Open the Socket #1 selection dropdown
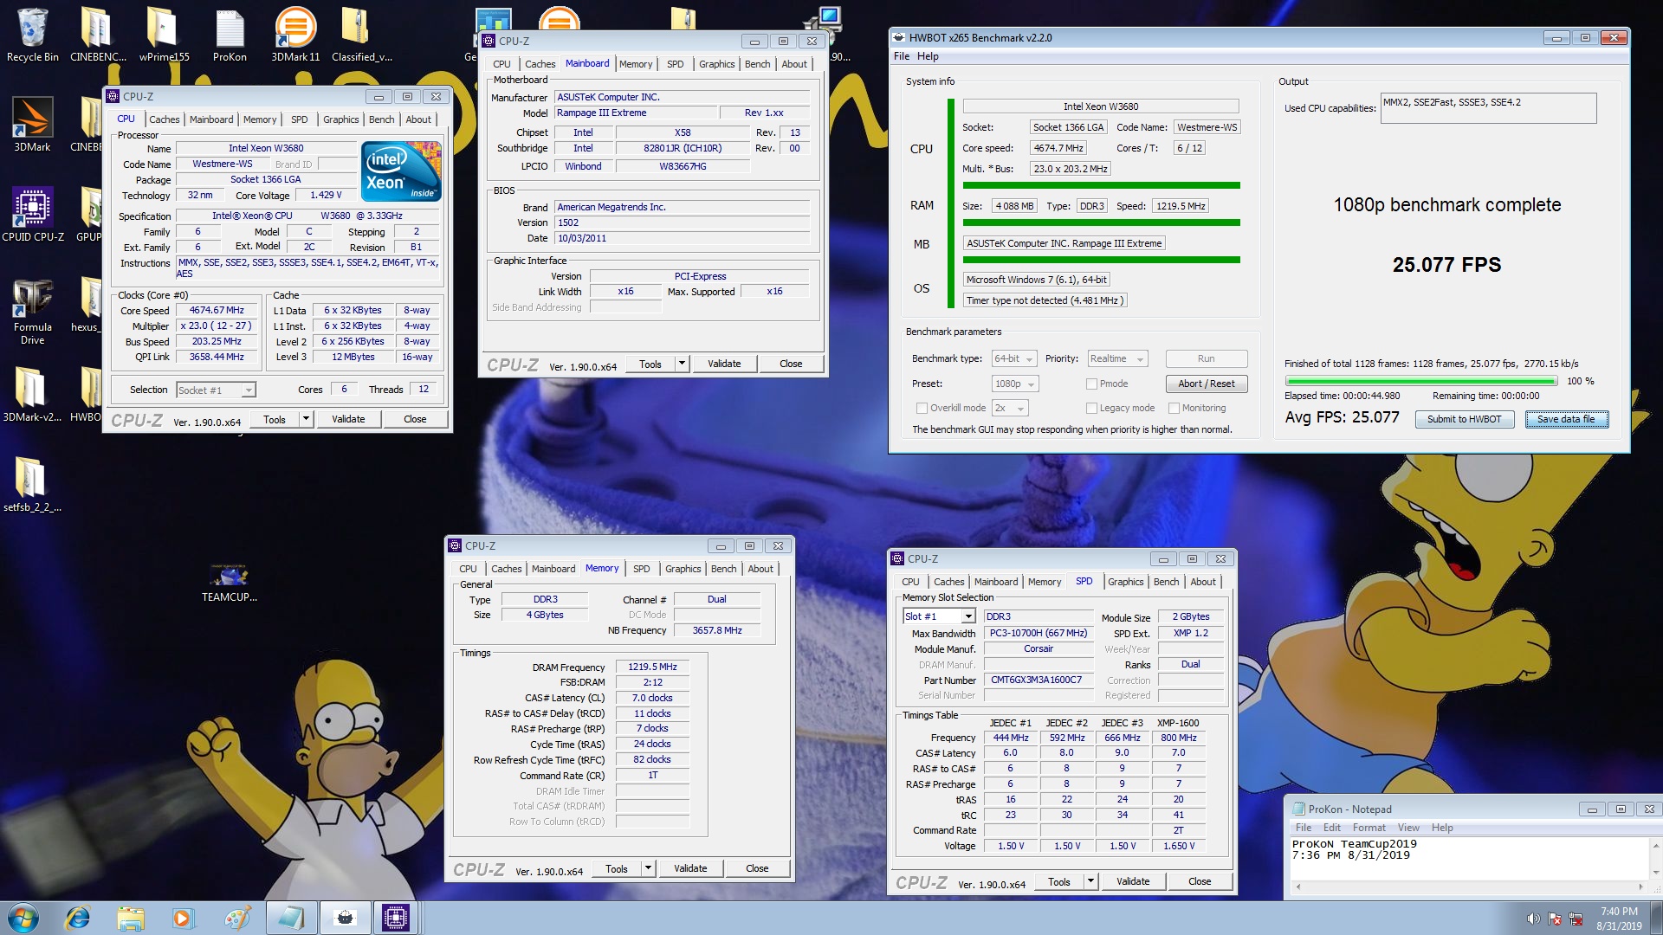The height and width of the screenshot is (935, 1663). click(216, 390)
